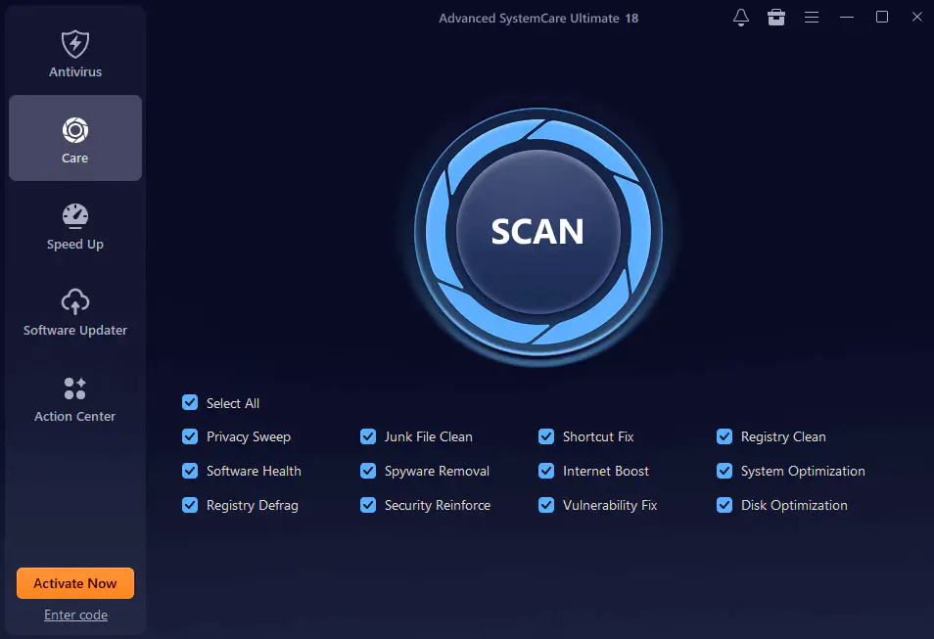View notifications via the bell icon
This screenshot has width=934, height=639.
(741, 17)
